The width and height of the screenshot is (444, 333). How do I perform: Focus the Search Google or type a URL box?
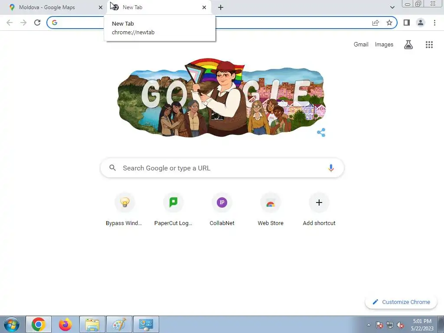[x=222, y=168]
